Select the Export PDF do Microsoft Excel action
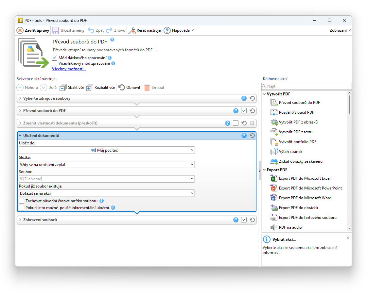 [300, 178]
